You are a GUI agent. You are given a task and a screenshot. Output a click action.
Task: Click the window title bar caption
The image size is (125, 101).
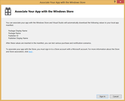[x=62, y=2]
